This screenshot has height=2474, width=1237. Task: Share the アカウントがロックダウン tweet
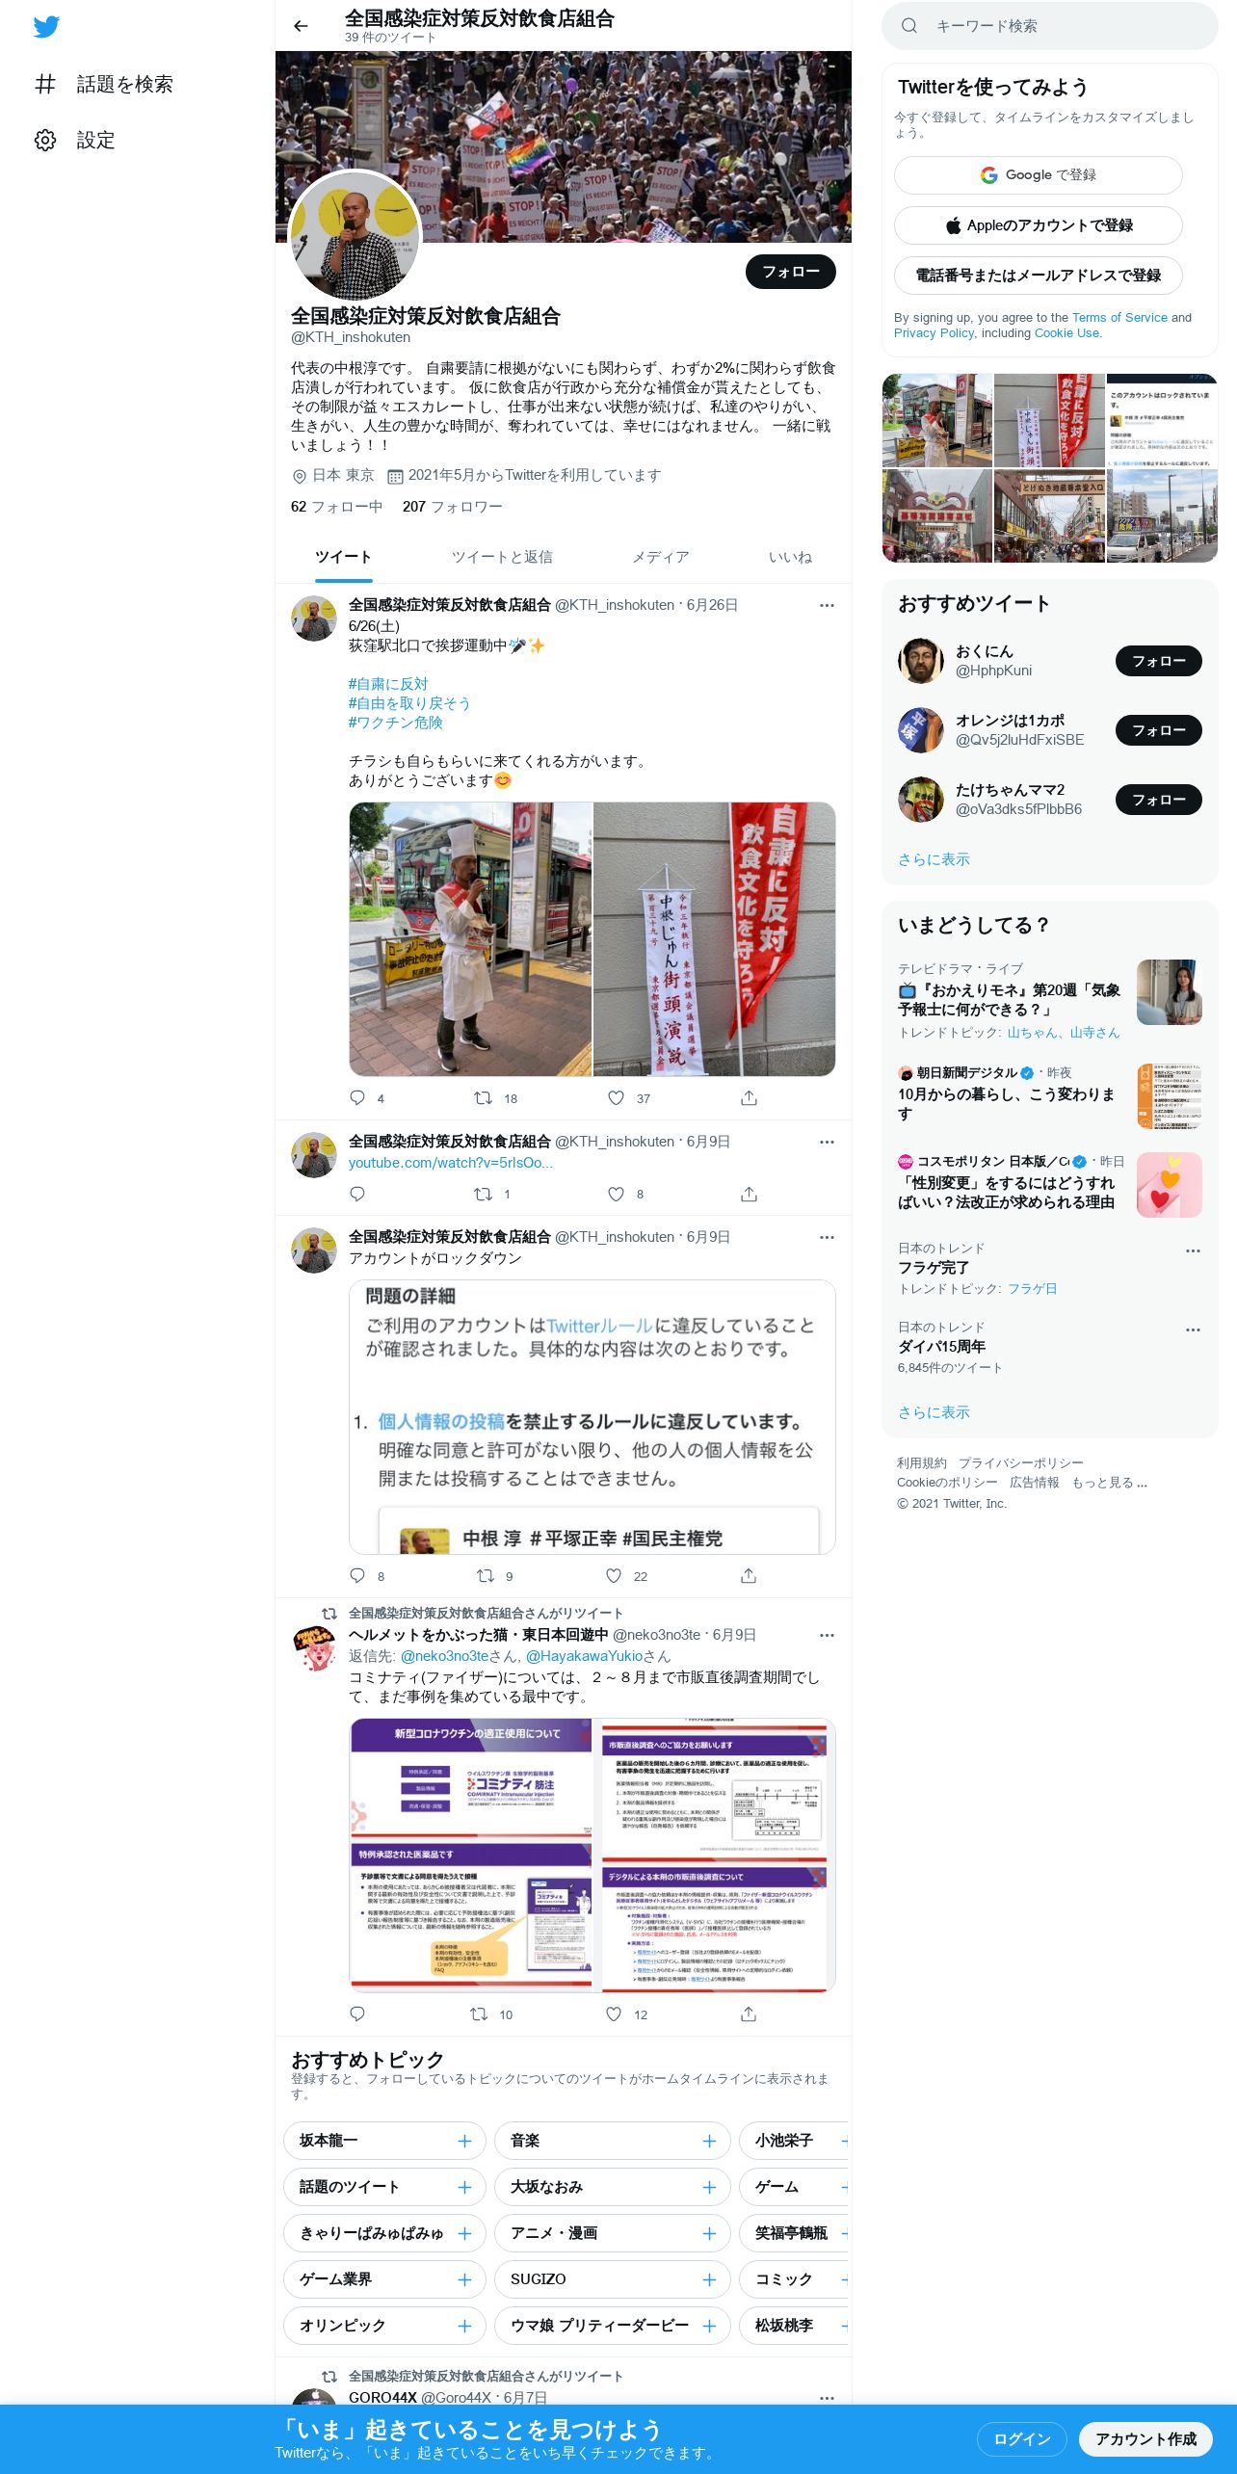click(x=749, y=1575)
